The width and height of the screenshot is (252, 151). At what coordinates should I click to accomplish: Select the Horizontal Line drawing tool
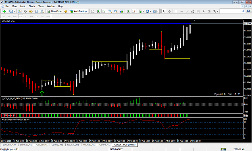[181, 11]
